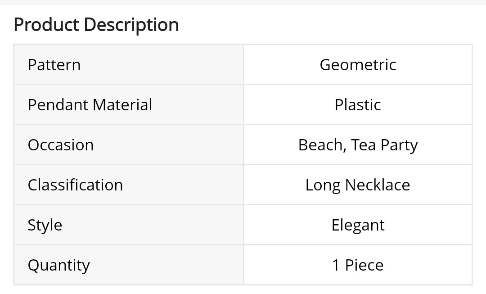Click the word Piece in Quantity value
This screenshot has height=294, width=486.
click(x=364, y=265)
